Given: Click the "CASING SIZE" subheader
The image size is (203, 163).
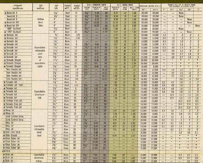Looking at the screenshot, I should click(87, 8).
